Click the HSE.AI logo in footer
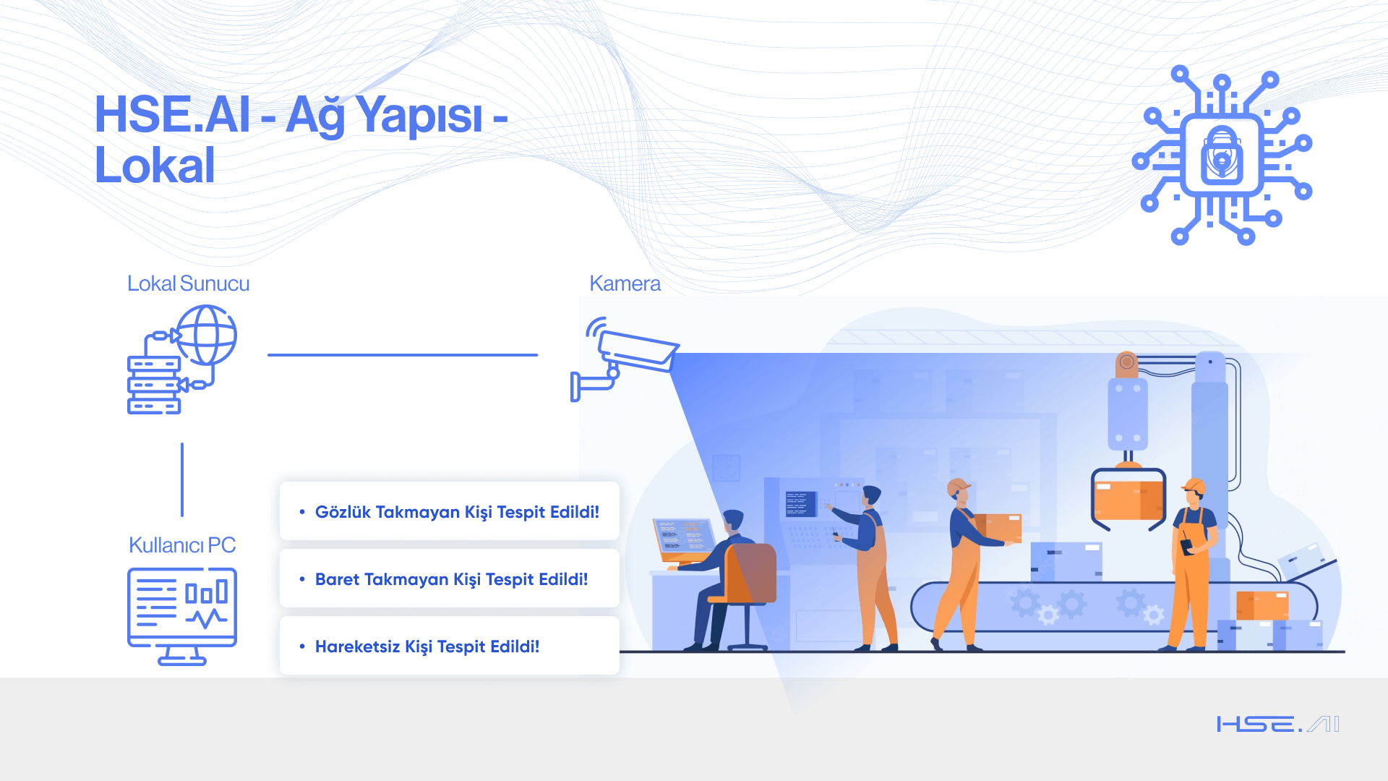Screen dimensions: 1388x781 pyautogui.click(x=1277, y=724)
